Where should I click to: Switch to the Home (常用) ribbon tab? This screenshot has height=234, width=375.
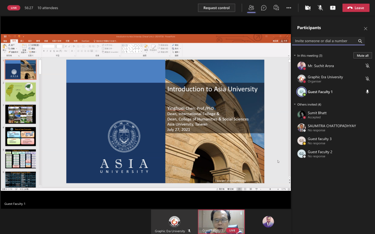(14, 41)
